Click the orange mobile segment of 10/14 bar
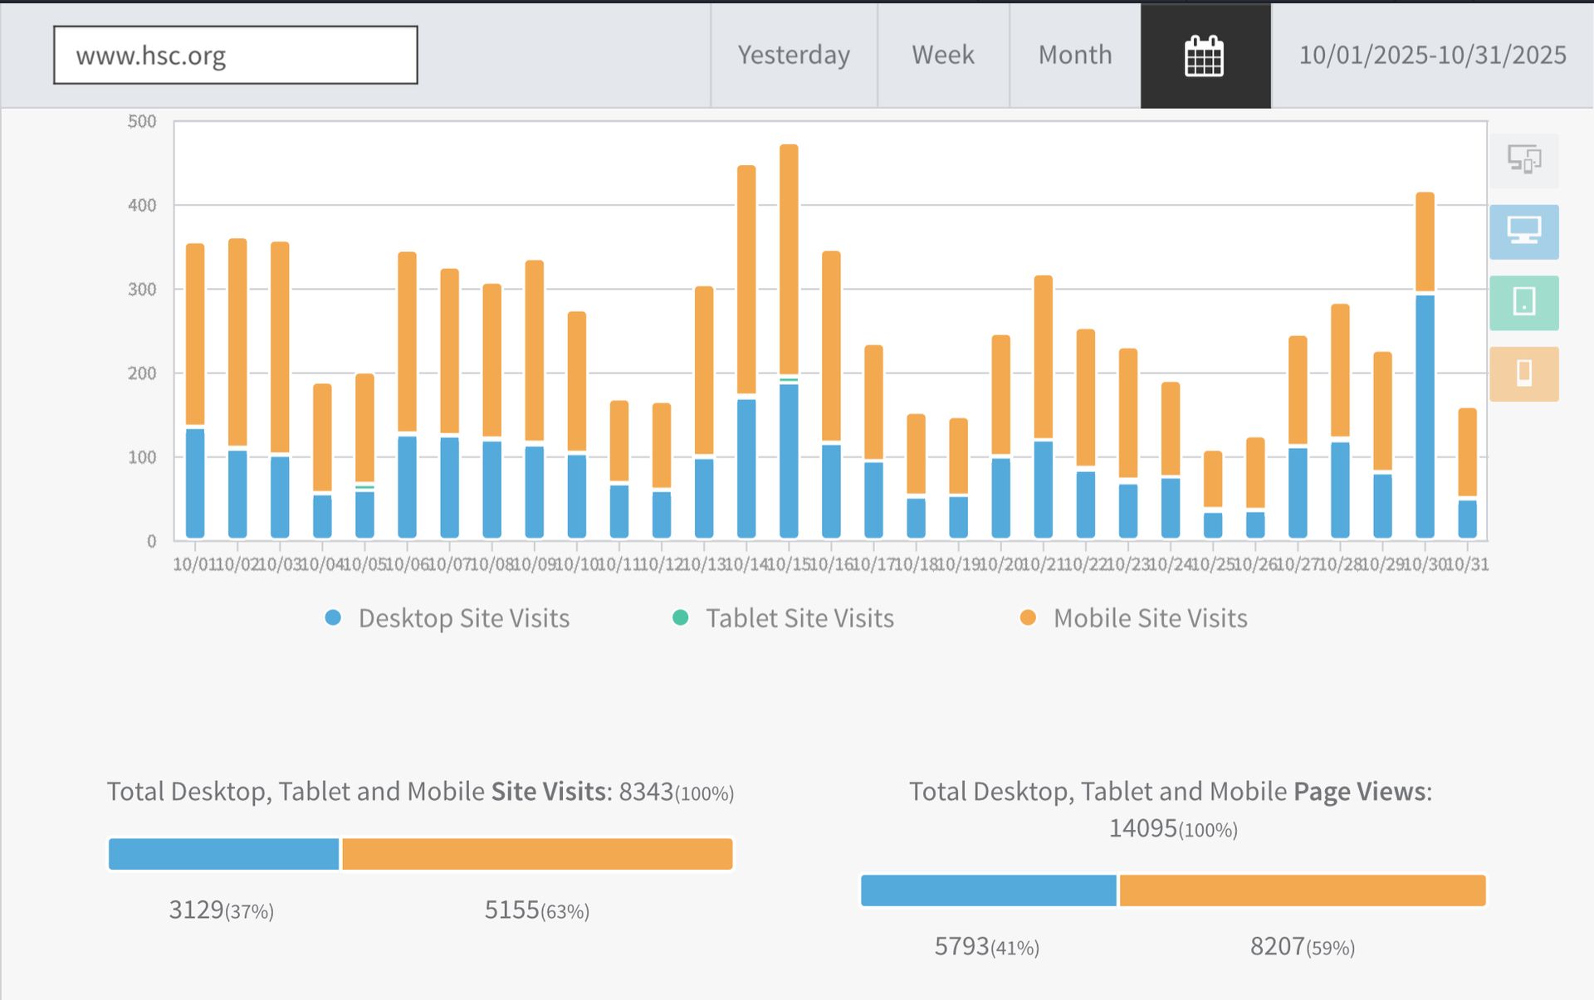Viewport: 1594px width, 1000px height. click(x=746, y=278)
